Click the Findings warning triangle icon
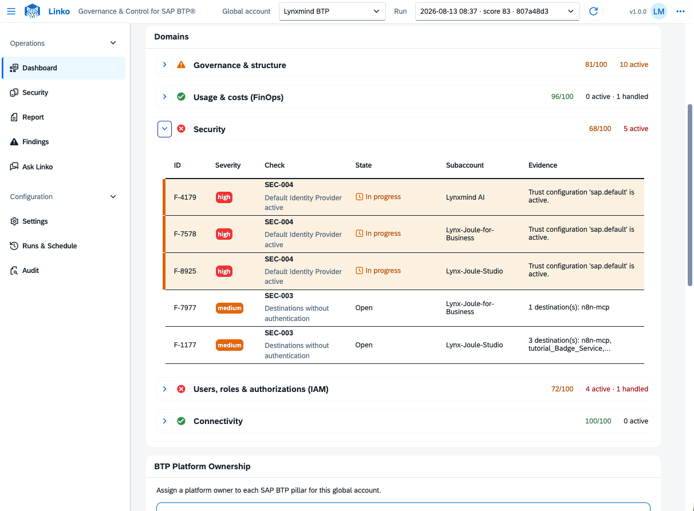 tap(14, 141)
